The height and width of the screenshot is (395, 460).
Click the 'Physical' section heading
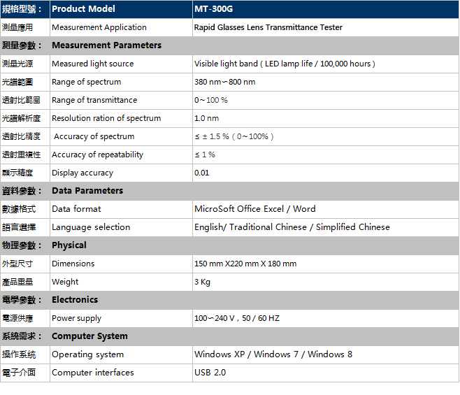tap(69, 245)
